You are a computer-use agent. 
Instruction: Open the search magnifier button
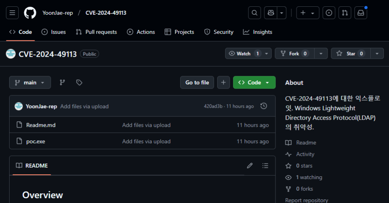(255, 13)
